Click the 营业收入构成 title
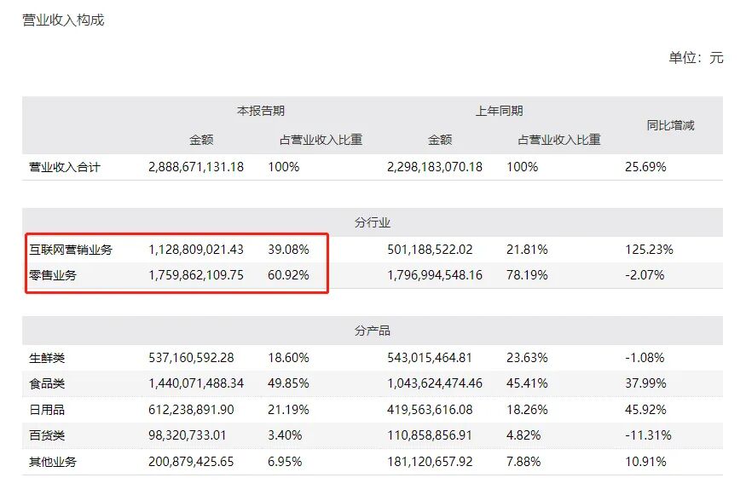Screen dimensions: 746x495 [63, 20]
